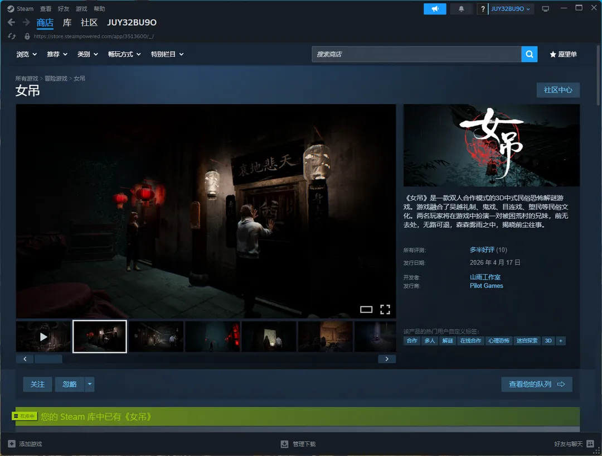Go back with the left arrow
602x456 pixels.
click(x=12, y=22)
